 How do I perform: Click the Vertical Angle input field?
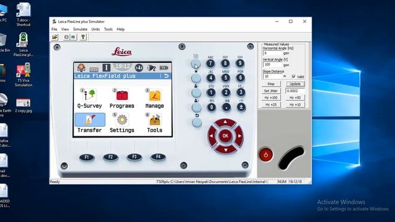(x=273, y=65)
